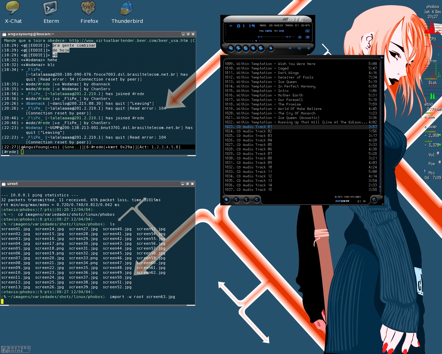Select playlist entry 1811 Dark Wings

[x=301, y=73]
